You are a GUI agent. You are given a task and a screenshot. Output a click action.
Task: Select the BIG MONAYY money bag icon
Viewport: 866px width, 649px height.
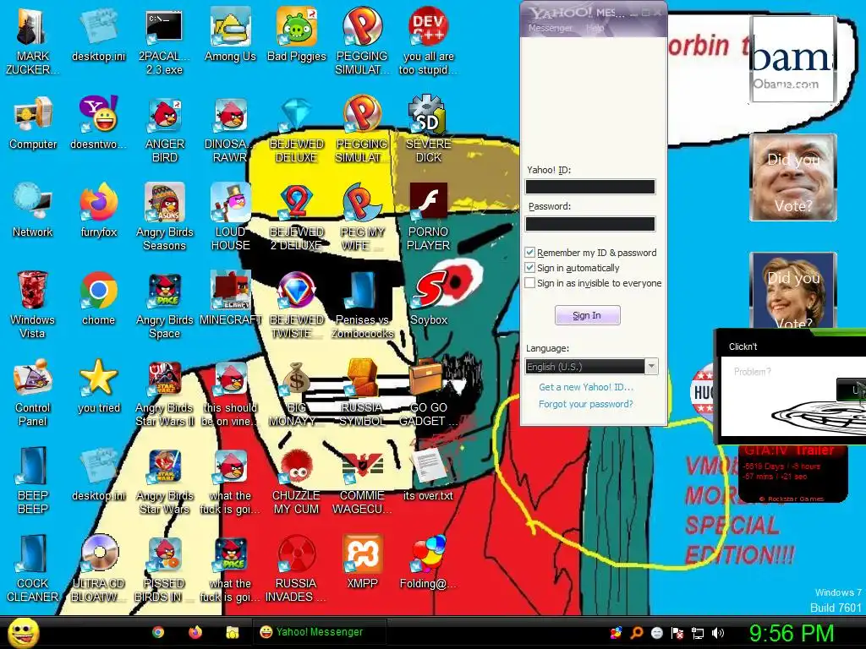tap(296, 392)
